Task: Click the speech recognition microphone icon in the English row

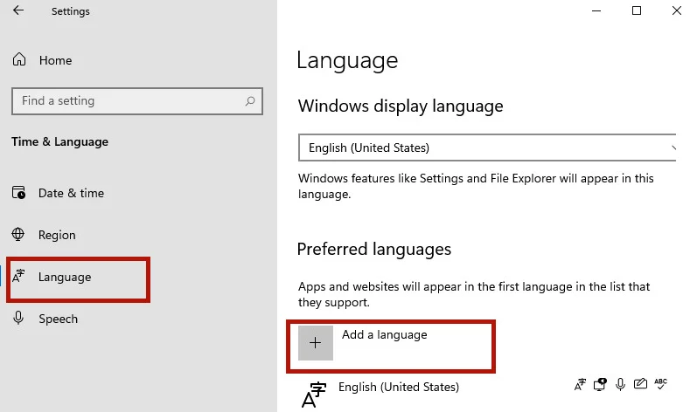Action: [x=620, y=384]
